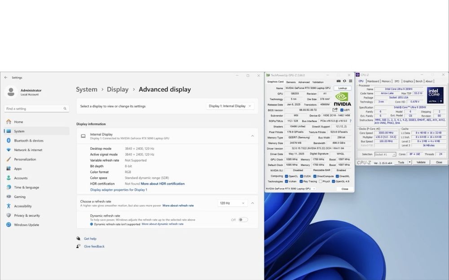
Task: Toggle OpenCL checkbox in GPU-Z
Action: 286,176
